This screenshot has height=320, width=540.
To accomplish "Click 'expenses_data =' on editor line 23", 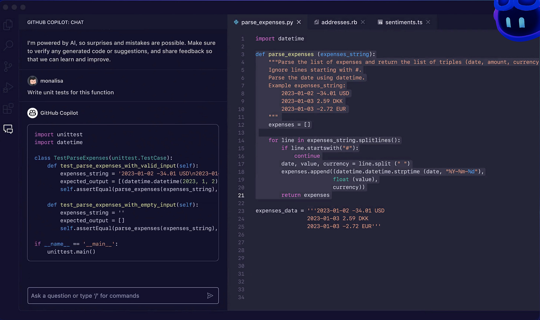I will click(280, 211).
